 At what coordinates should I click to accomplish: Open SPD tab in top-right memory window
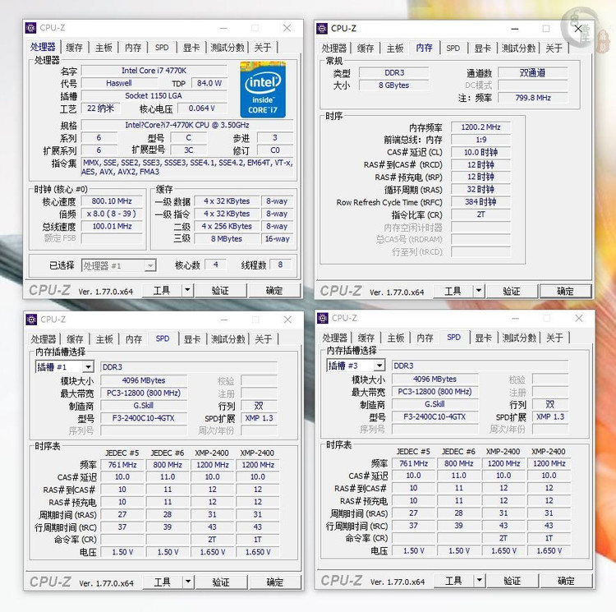[x=453, y=48]
